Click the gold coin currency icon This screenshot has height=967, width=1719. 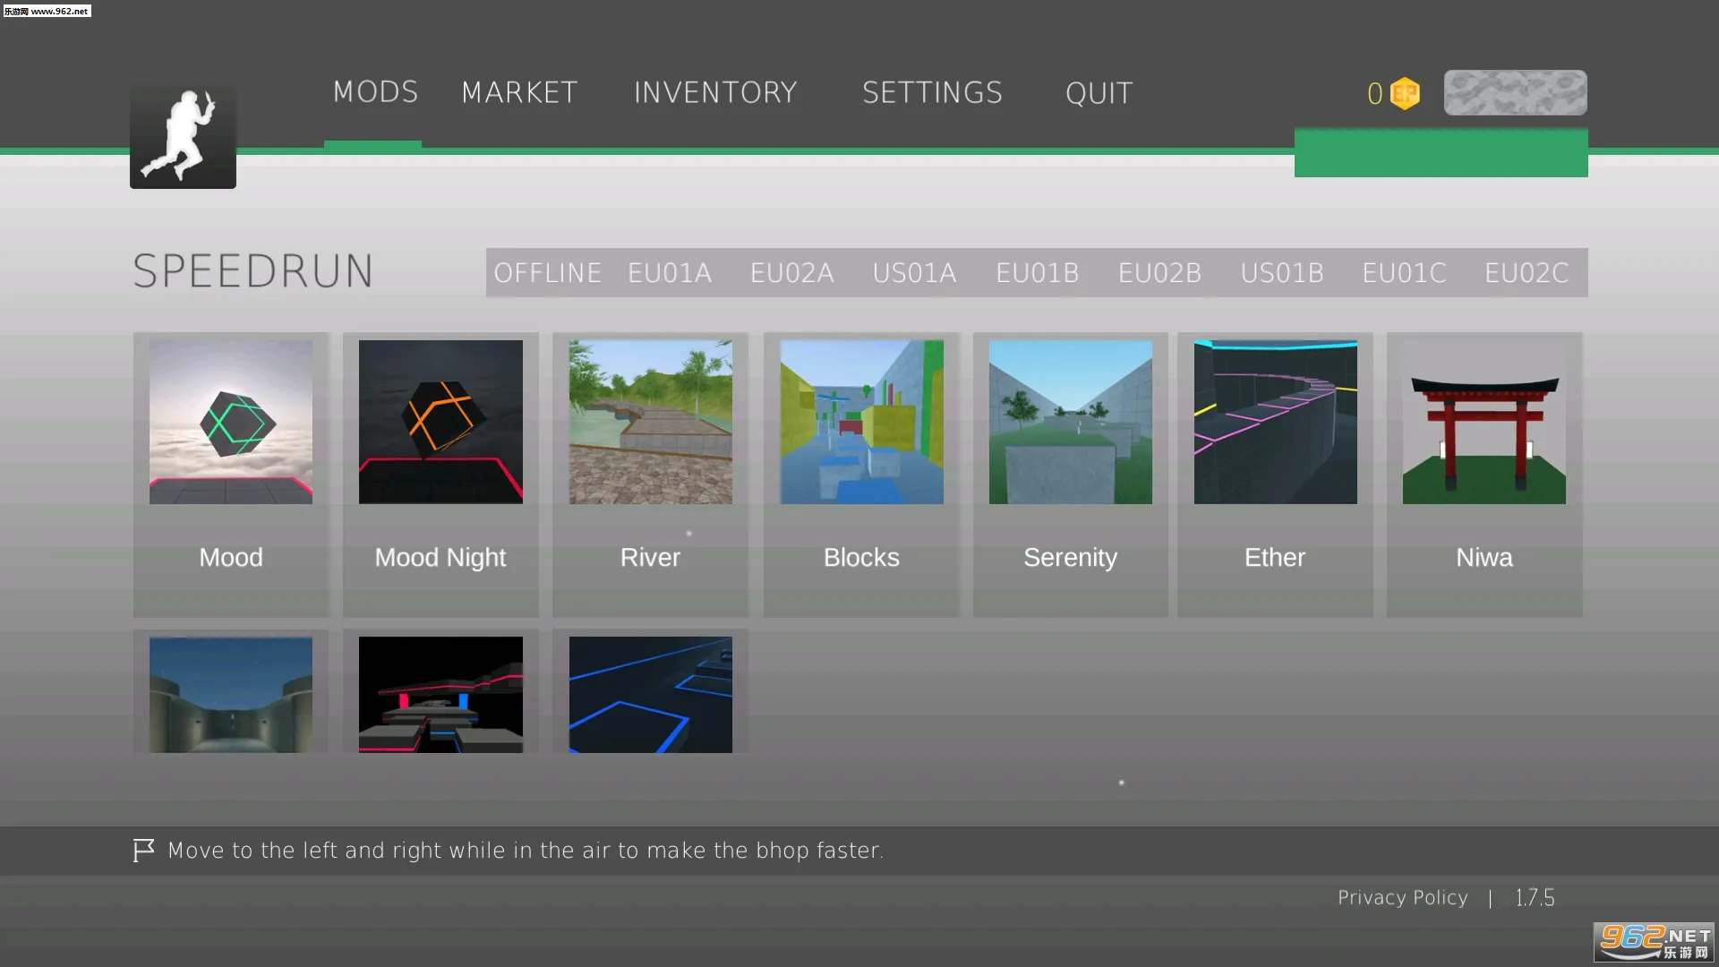pos(1405,93)
